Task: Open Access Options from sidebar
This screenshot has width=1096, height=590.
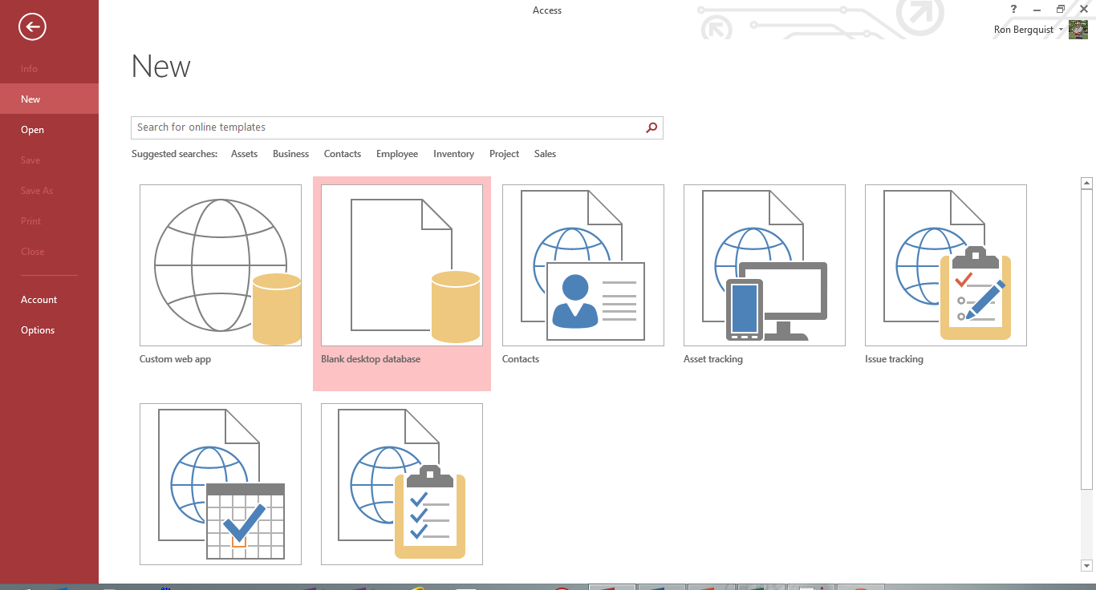Action: click(x=38, y=330)
